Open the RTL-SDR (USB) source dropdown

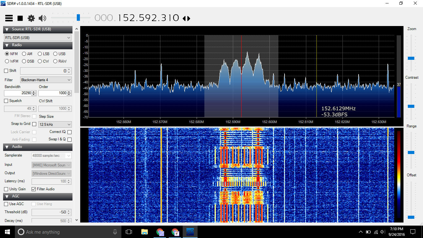38,38
